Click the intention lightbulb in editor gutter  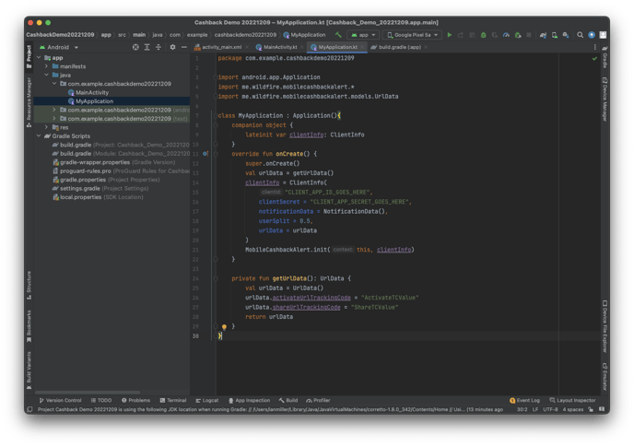click(224, 326)
